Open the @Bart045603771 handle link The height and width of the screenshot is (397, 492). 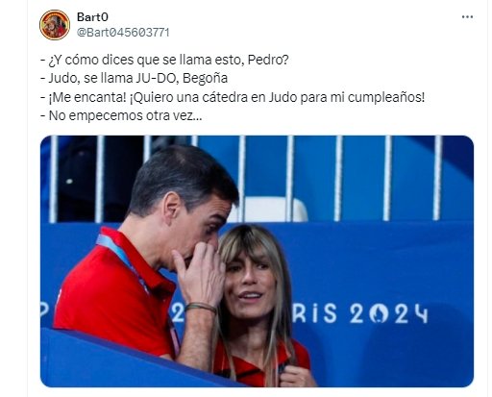[123, 33]
